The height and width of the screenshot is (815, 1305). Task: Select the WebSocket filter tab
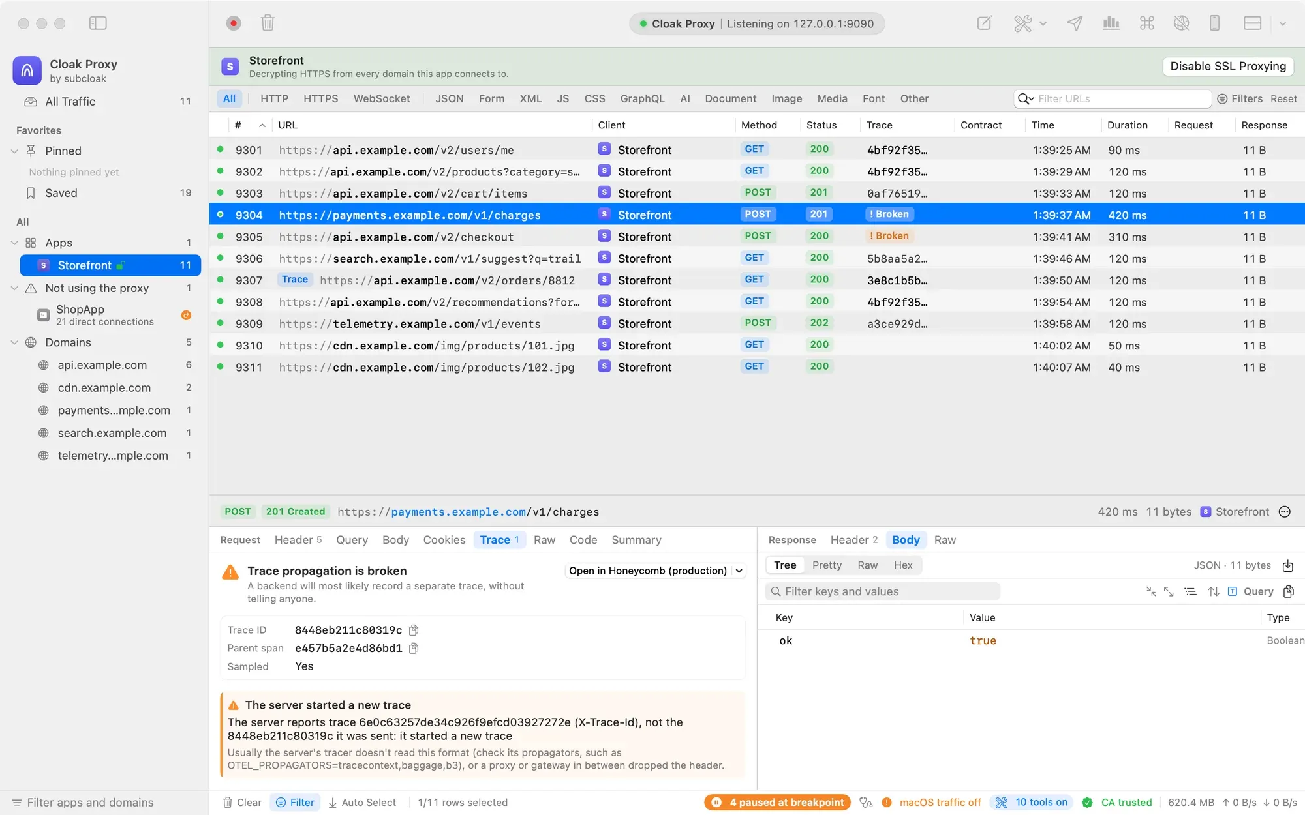pos(382,99)
